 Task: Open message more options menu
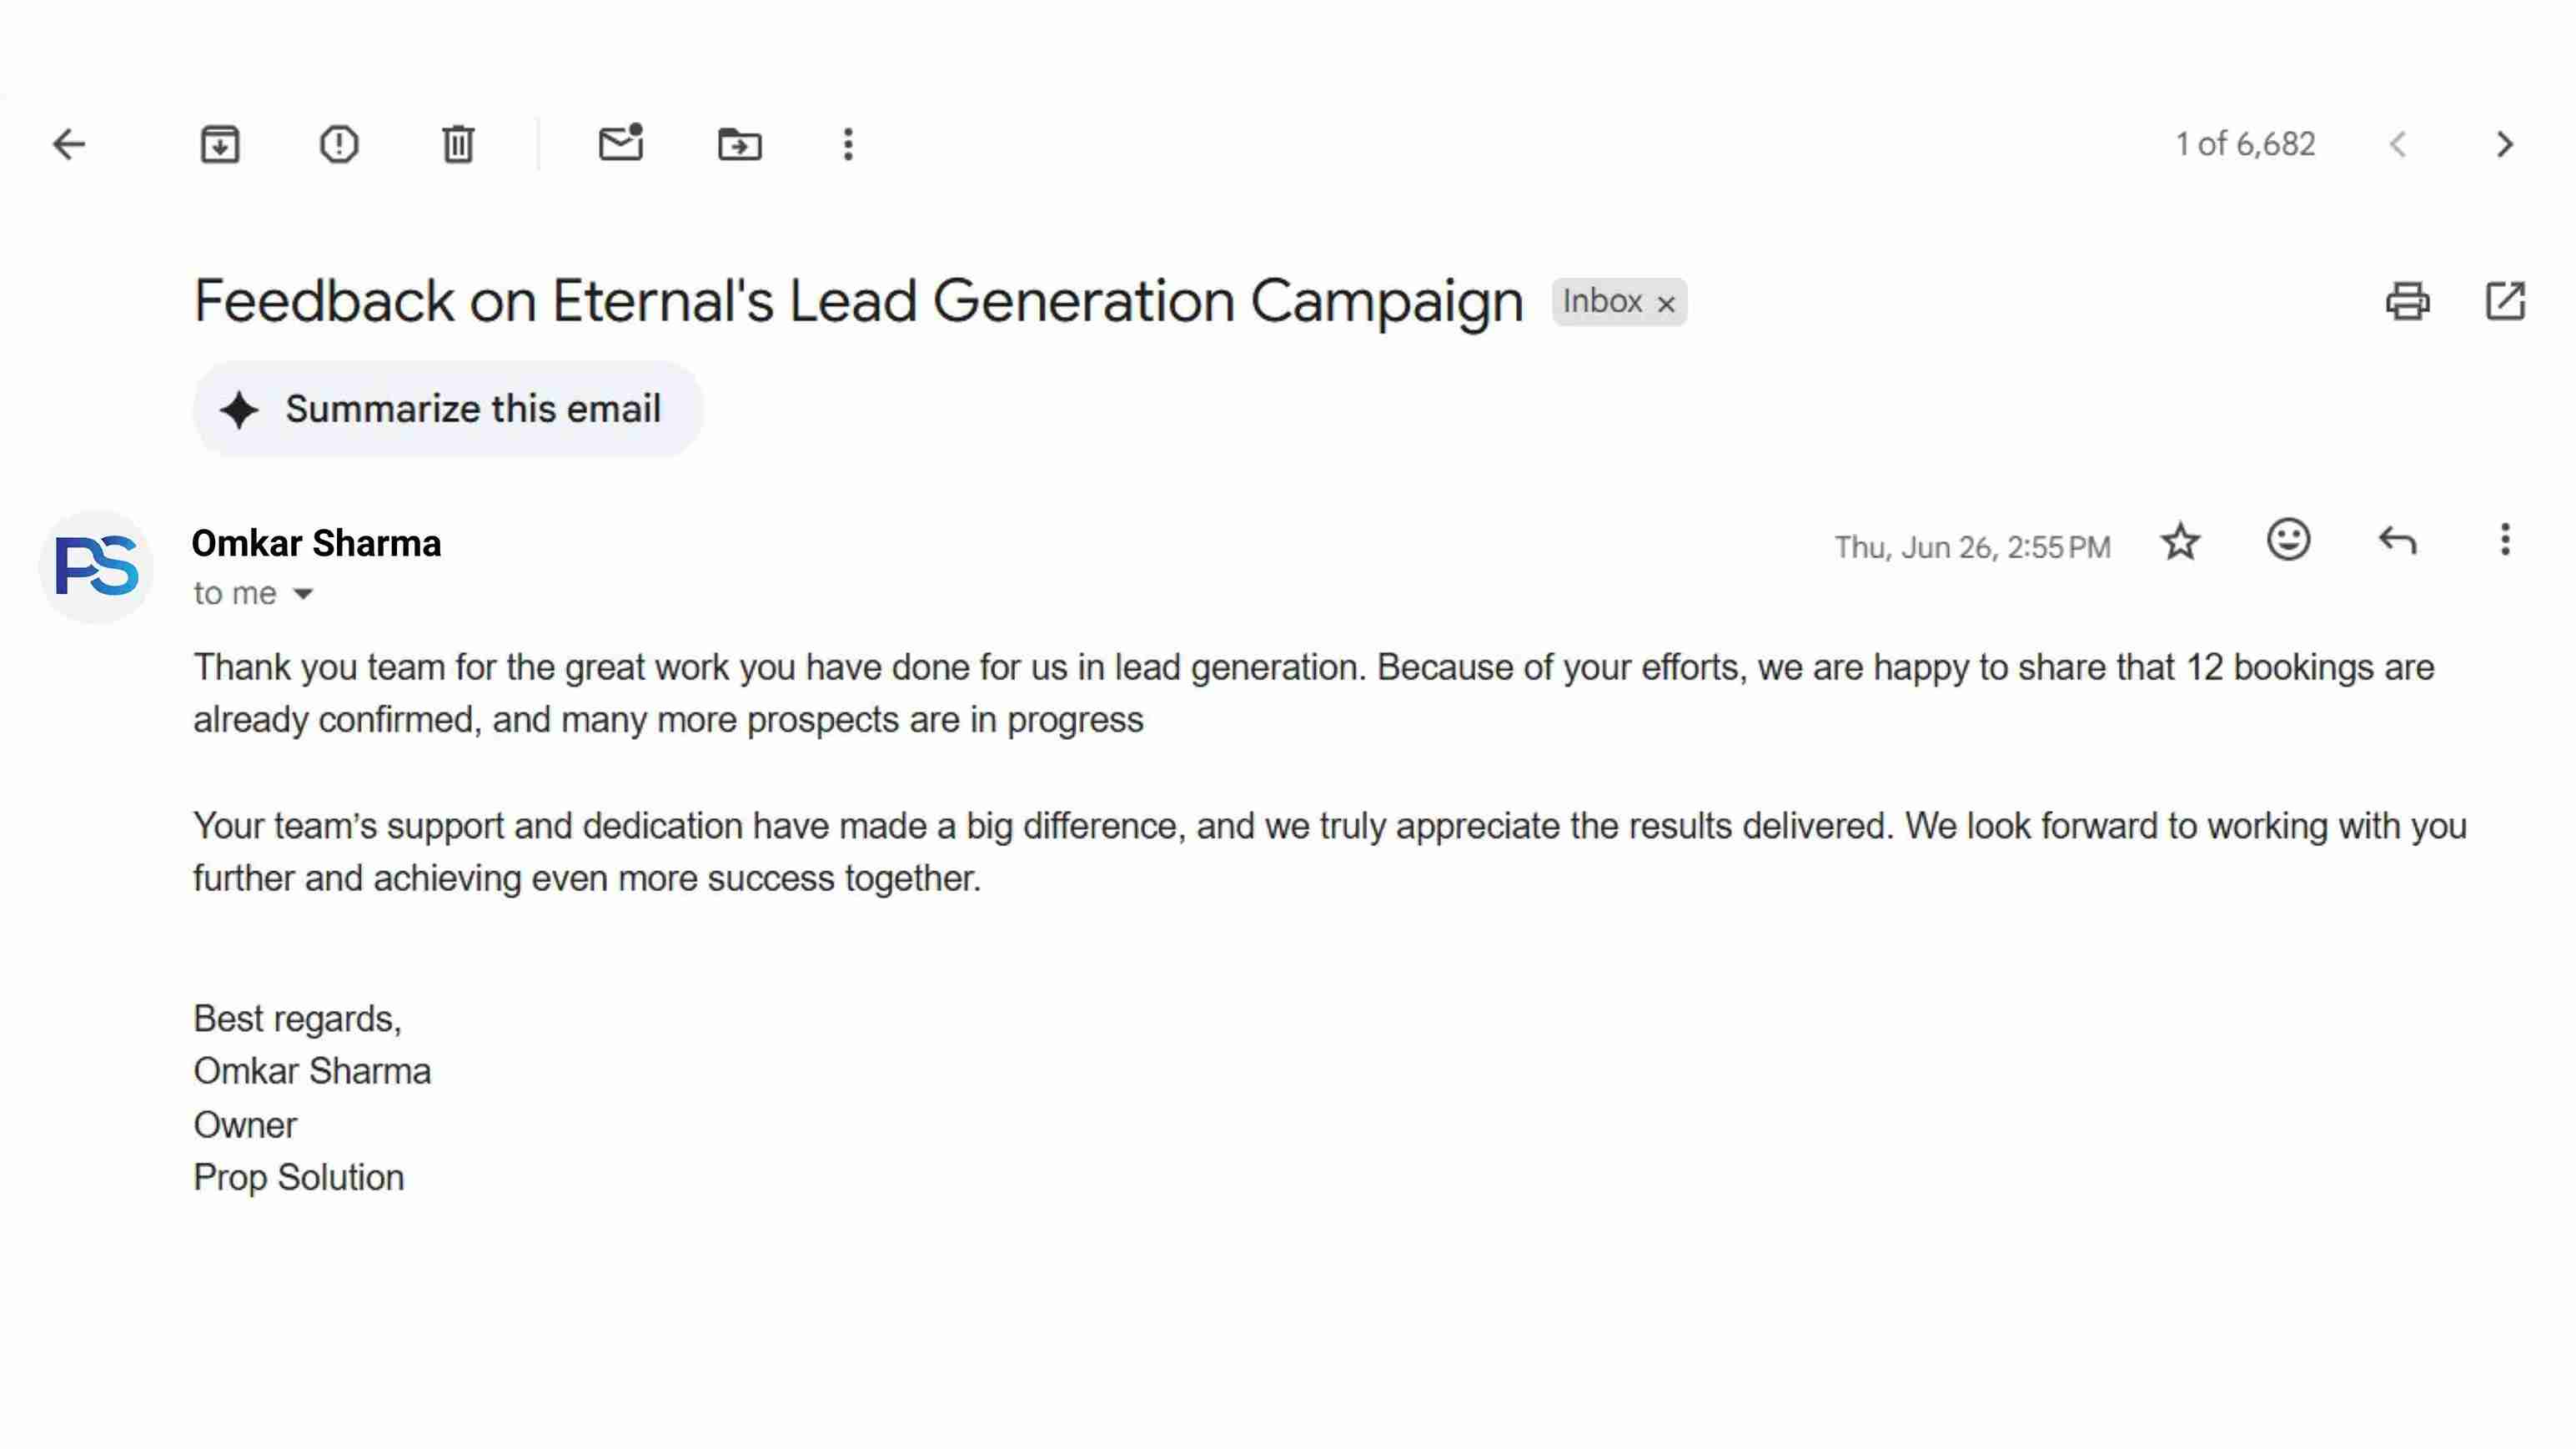tap(2505, 540)
